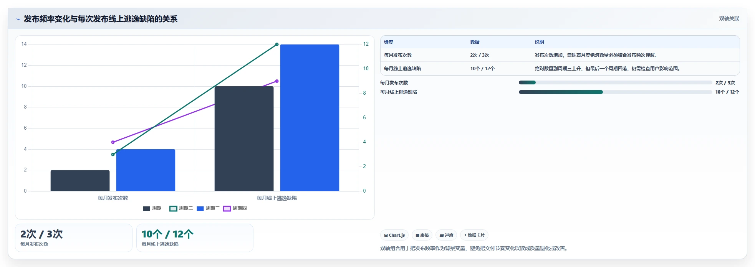The image size is (755, 267).
Task: Click the purple line's right endpoint marker
Action: pos(277,81)
